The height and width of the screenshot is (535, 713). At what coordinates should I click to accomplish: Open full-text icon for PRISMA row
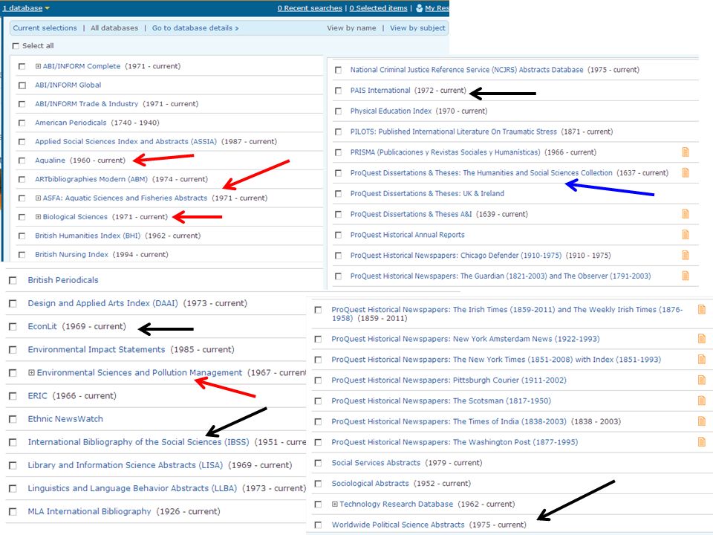686,152
